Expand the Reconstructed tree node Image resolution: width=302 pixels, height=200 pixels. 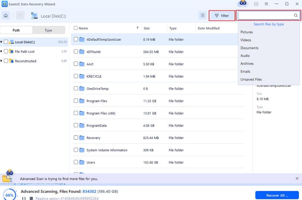point(1,61)
